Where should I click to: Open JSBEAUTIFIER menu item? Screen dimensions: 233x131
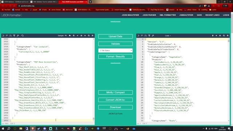pos(186,15)
